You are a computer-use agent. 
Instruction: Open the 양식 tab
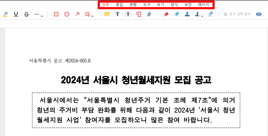(174, 4)
